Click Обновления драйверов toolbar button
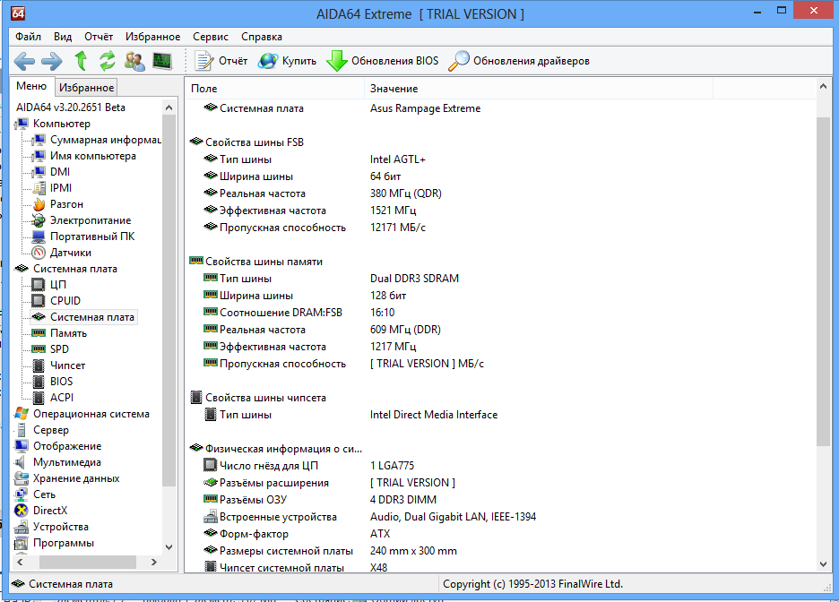The image size is (839, 602). (x=518, y=61)
